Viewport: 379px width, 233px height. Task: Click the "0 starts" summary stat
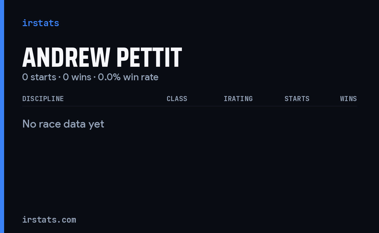point(39,77)
